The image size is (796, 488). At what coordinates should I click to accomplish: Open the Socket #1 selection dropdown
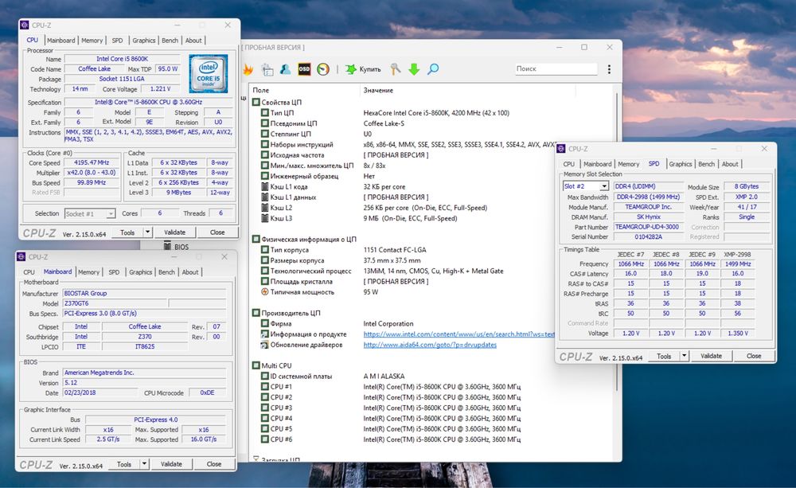point(88,213)
